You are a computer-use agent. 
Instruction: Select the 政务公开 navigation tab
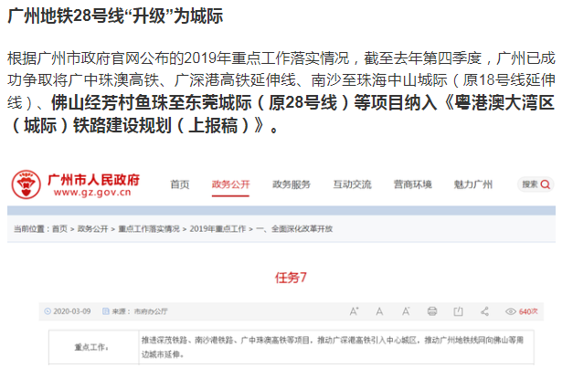click(x=230, y=184)
